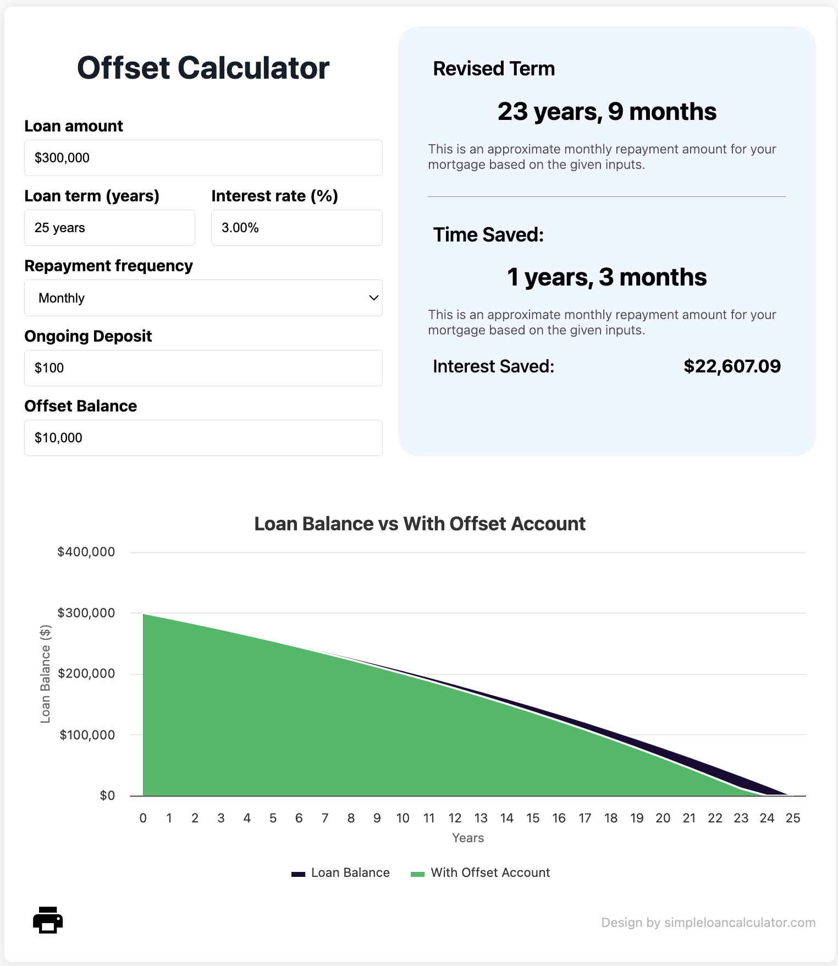The width and height of the screenshot is (838, 966).
Task: Click the Loan amount input field
Action: (x=203, y=158)
